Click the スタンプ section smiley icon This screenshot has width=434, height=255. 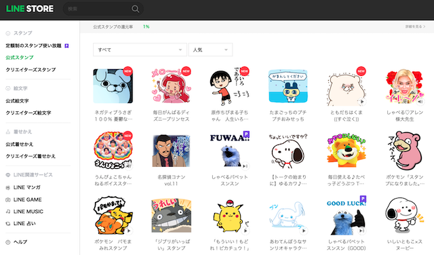[x=8, y=33]
